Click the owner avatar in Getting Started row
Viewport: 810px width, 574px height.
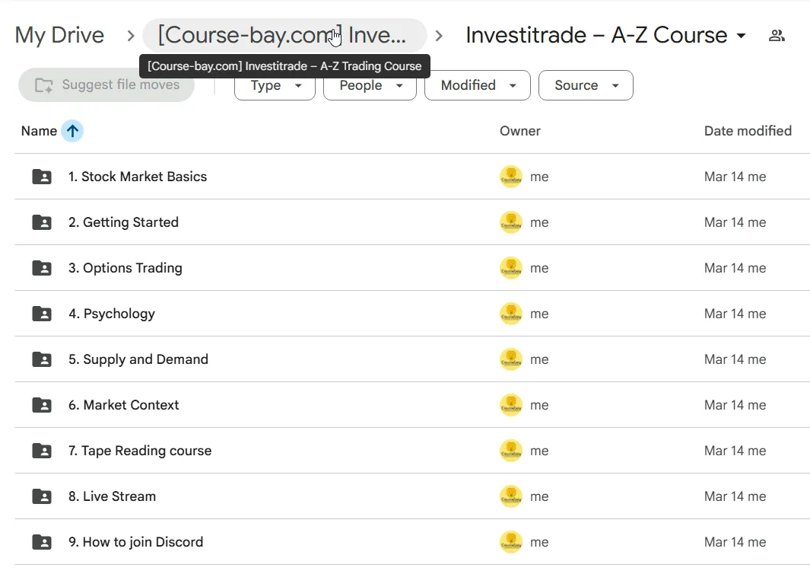(511, 222)
